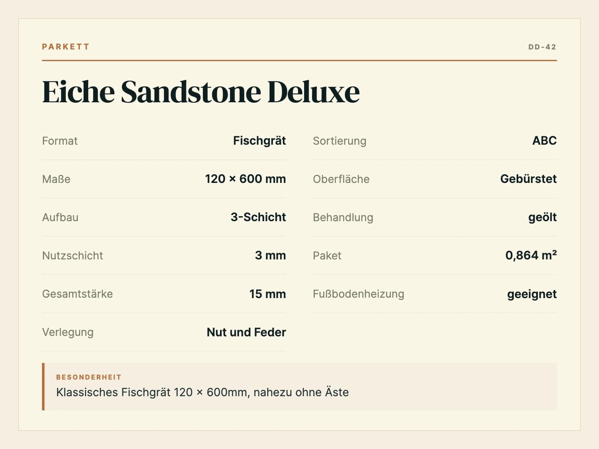Select the Eiche Sandstone Deluxe heading
The image size is (599, 449).
click(x=201, y=91)
